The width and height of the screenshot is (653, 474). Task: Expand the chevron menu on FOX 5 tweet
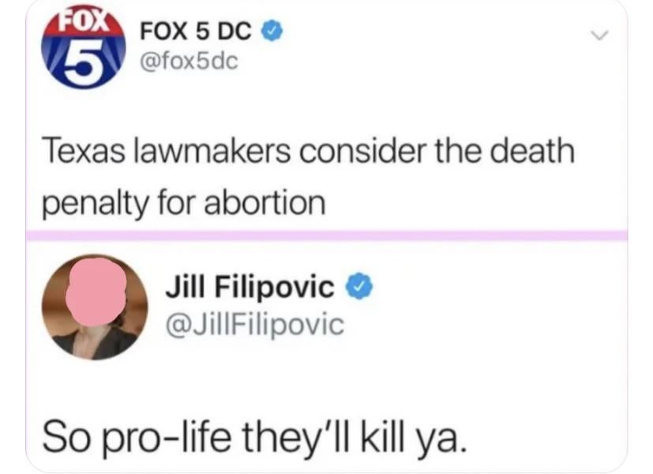[599, 36]
